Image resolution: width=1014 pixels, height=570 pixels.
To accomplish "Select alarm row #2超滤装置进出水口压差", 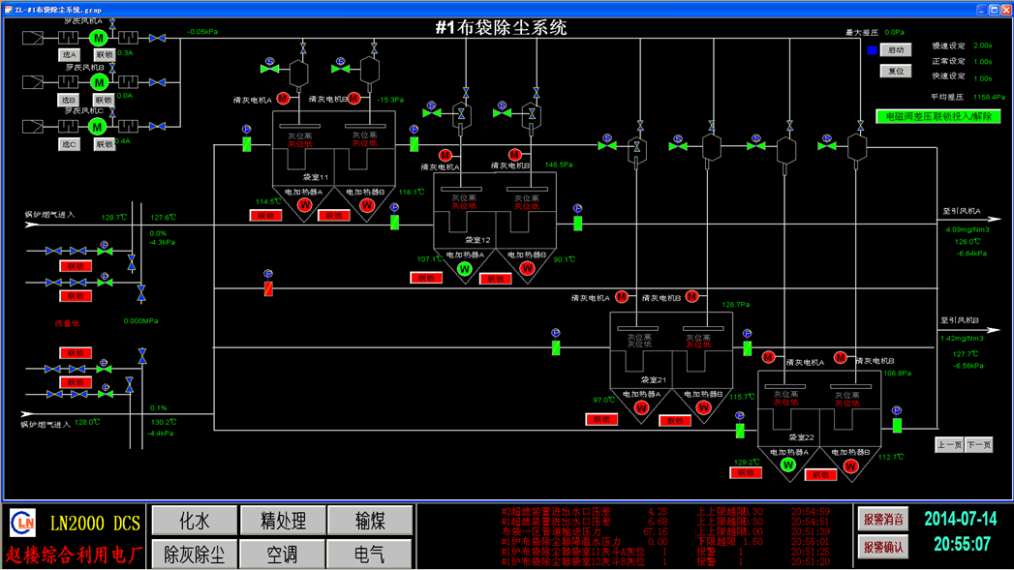I will coord(664,511).
